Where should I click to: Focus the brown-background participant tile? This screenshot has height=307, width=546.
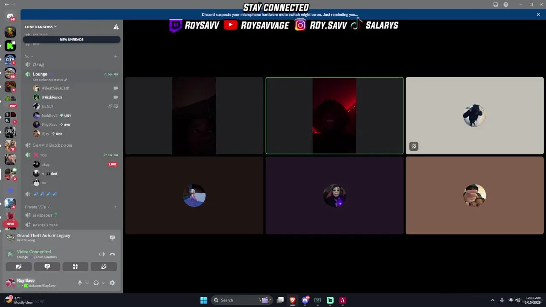tap(475, 195)
